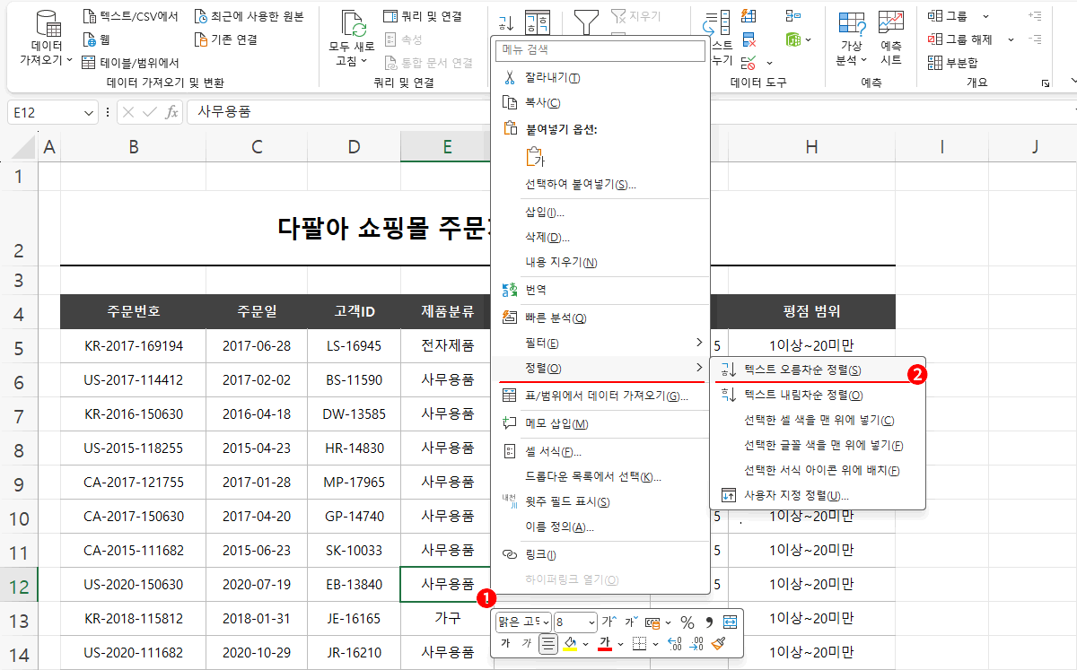
Task: Open the font color dropdown arrow
Action: point(621,644)
